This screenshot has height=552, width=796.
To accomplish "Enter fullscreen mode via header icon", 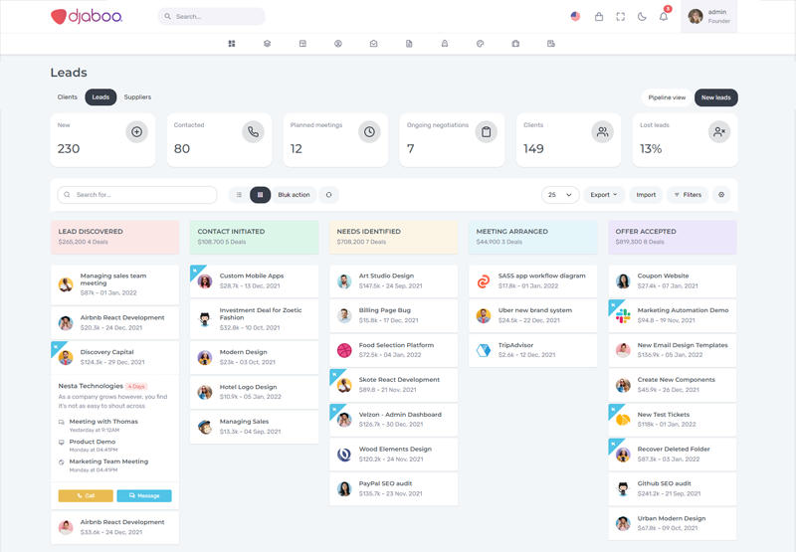I will click(x=620, y=17).
